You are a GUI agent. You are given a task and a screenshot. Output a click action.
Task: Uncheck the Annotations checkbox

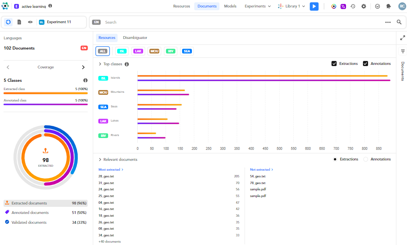point(365,64)
